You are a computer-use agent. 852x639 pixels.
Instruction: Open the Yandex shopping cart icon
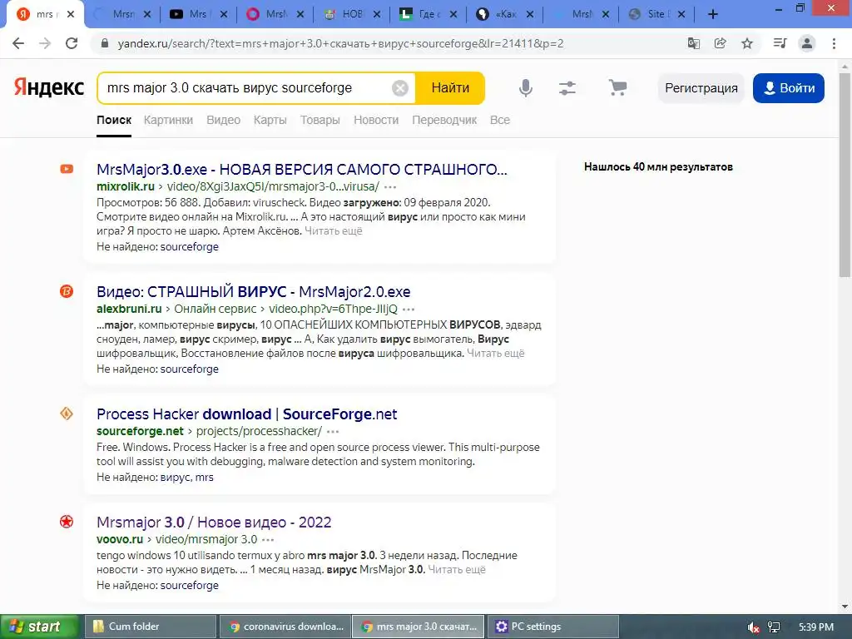(618, 87)
